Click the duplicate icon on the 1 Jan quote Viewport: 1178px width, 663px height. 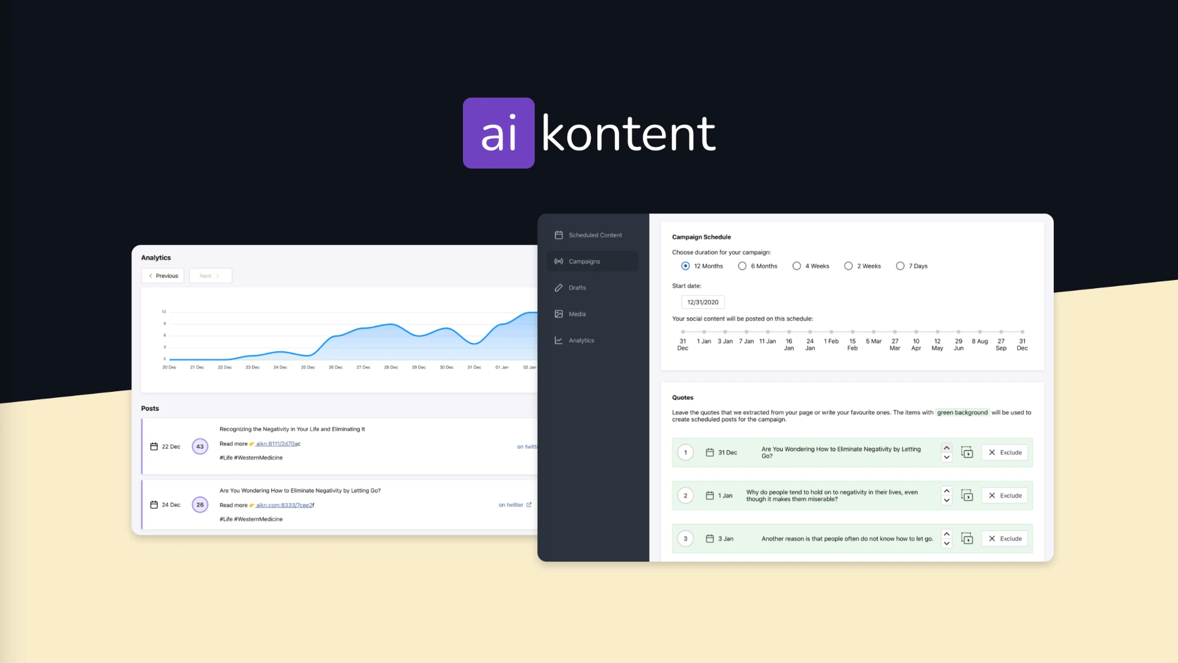coord(967,496)
